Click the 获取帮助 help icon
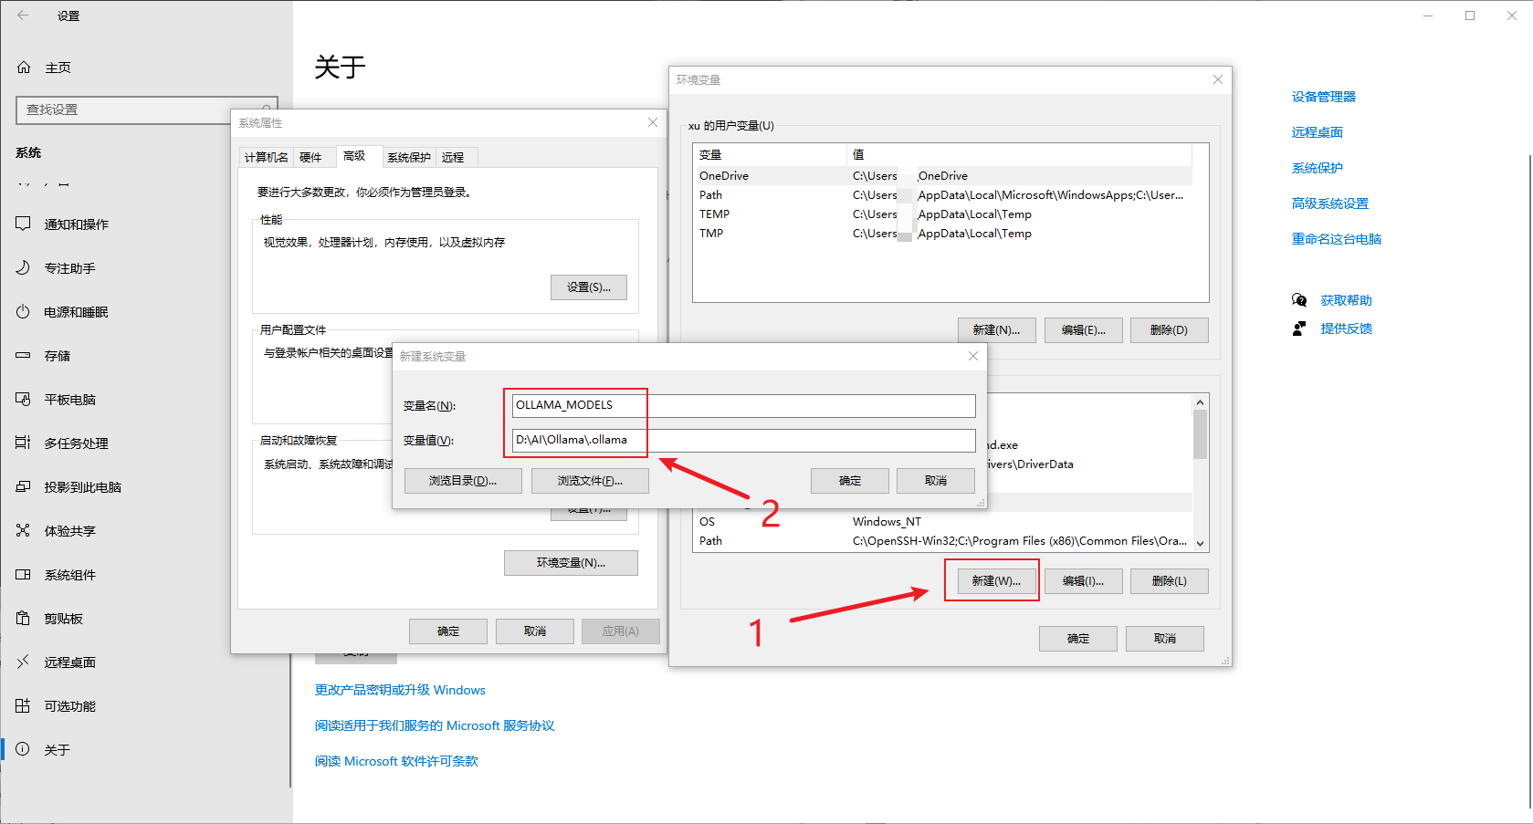 [1299, 300]
